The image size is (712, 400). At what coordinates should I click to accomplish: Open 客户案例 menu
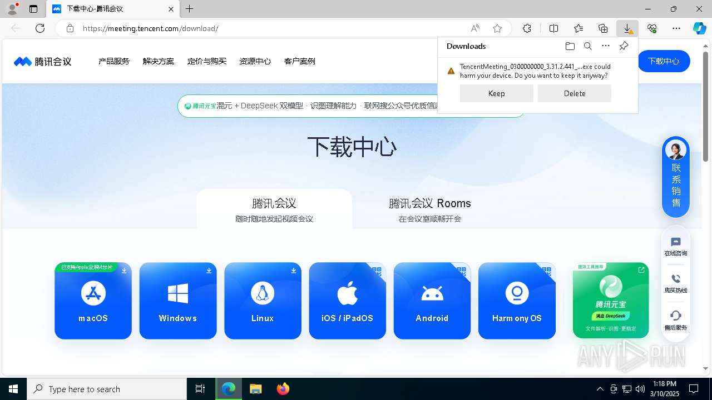[300, 61]
